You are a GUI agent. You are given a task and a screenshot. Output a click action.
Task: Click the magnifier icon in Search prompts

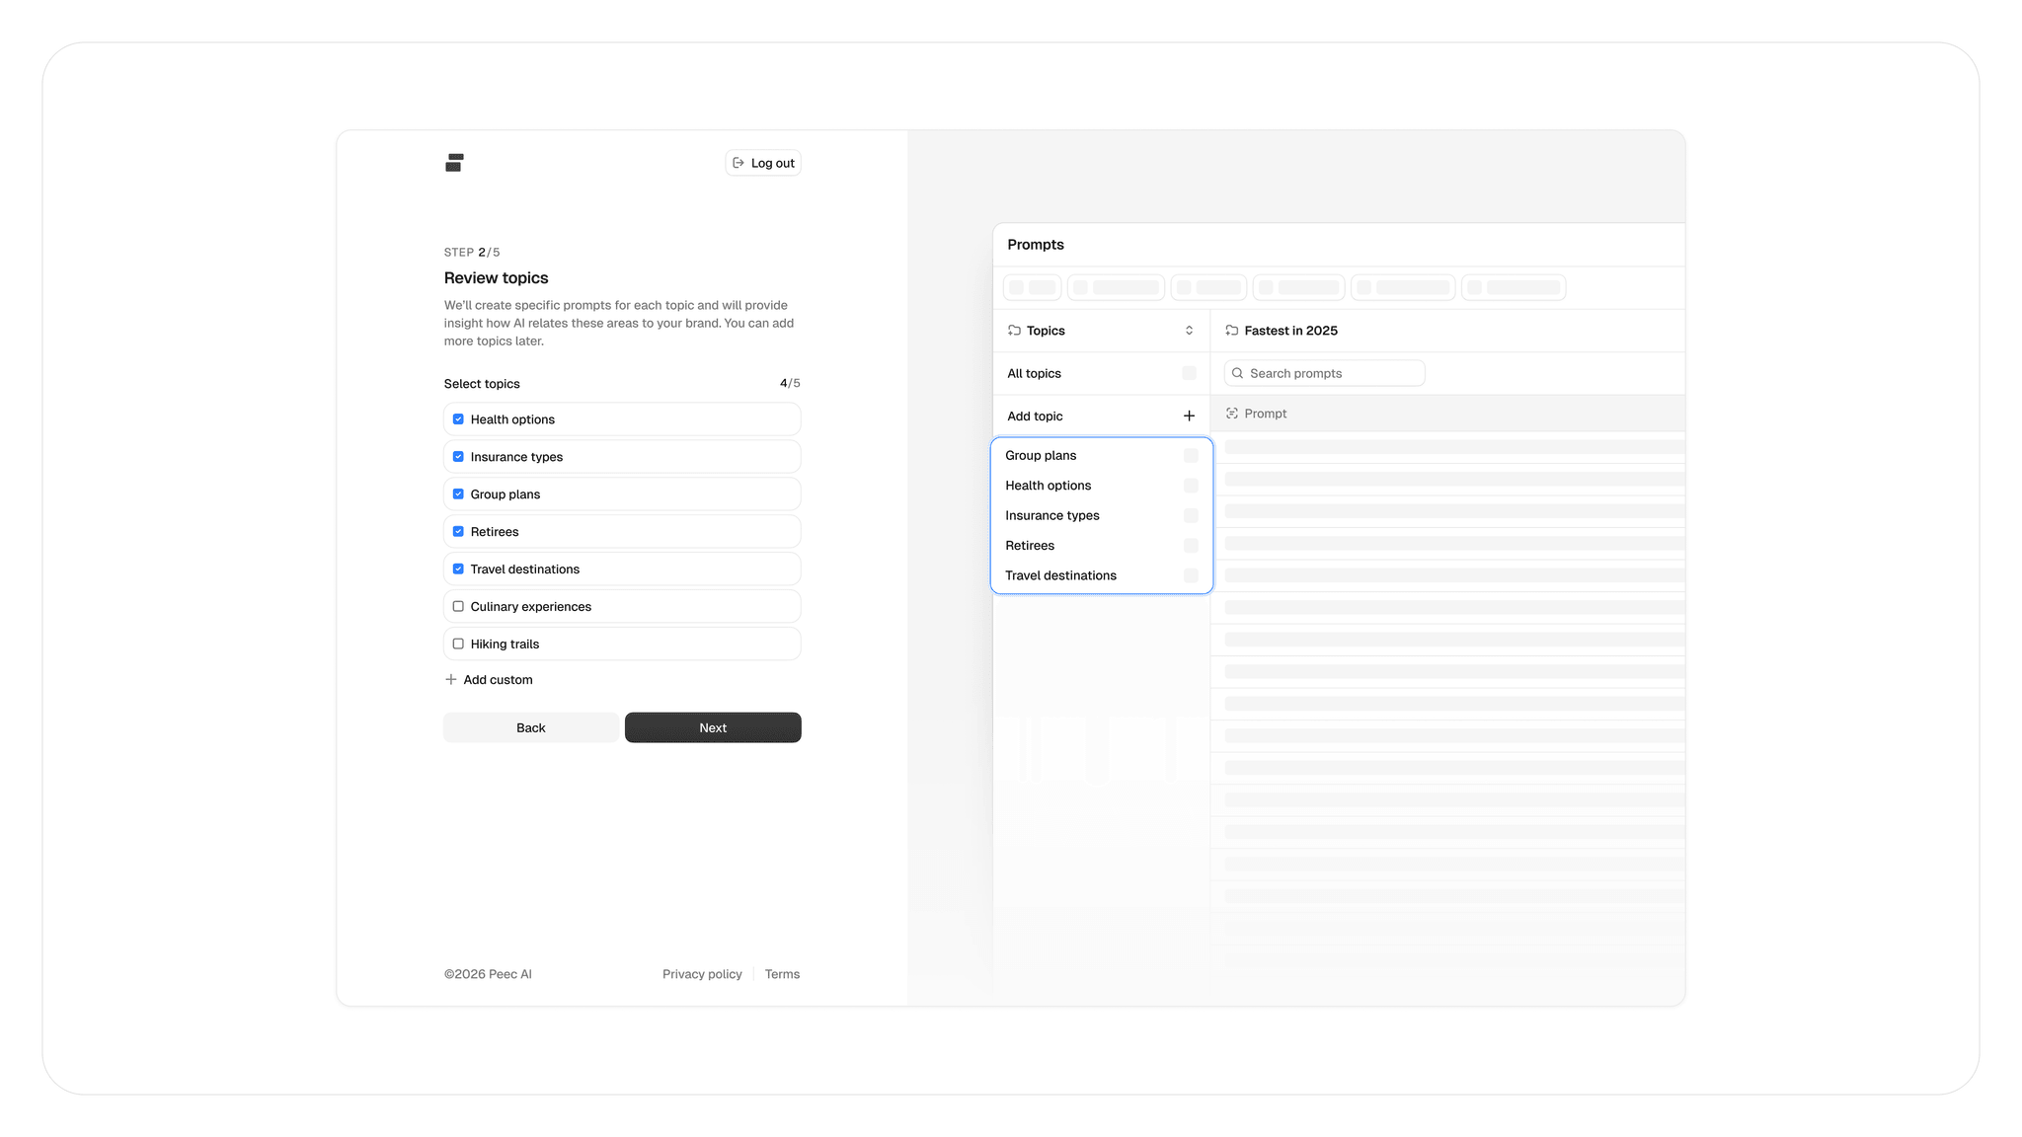[x=1237, y=373]
